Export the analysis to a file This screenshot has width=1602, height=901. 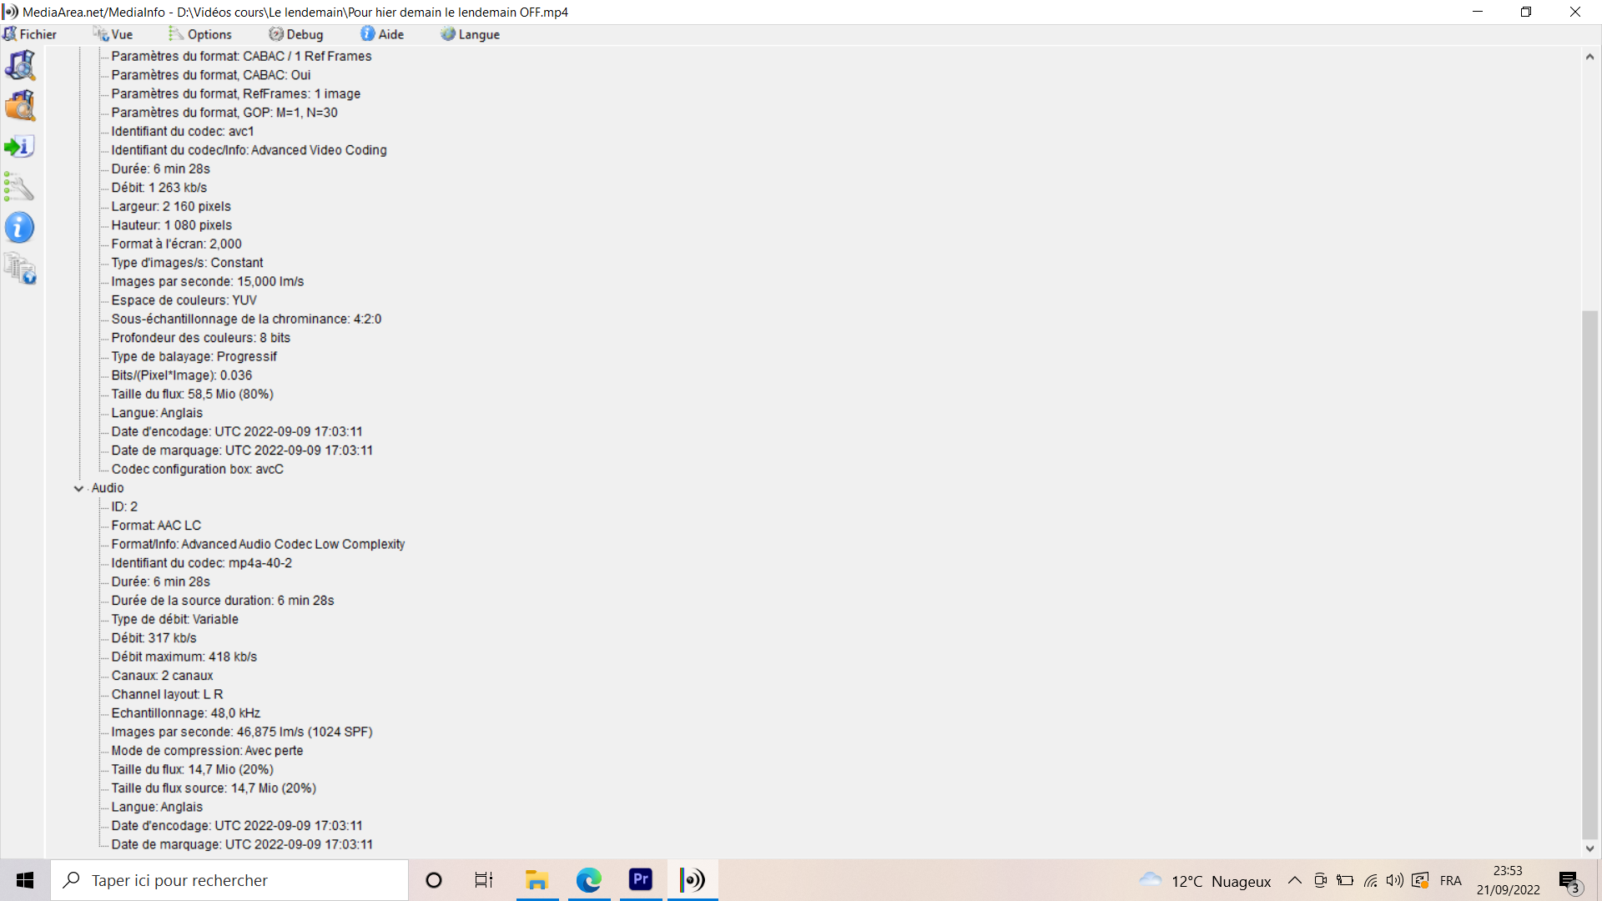[20, 146]
